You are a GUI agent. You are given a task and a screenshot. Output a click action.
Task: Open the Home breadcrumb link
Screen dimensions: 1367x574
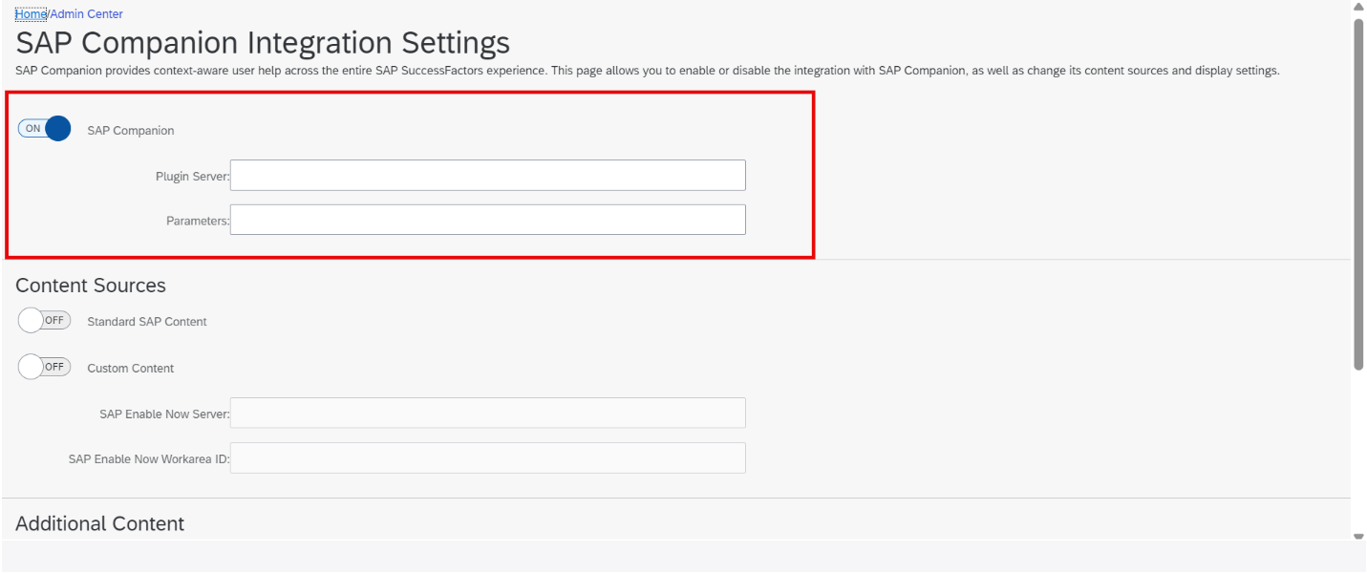[31, 14]
